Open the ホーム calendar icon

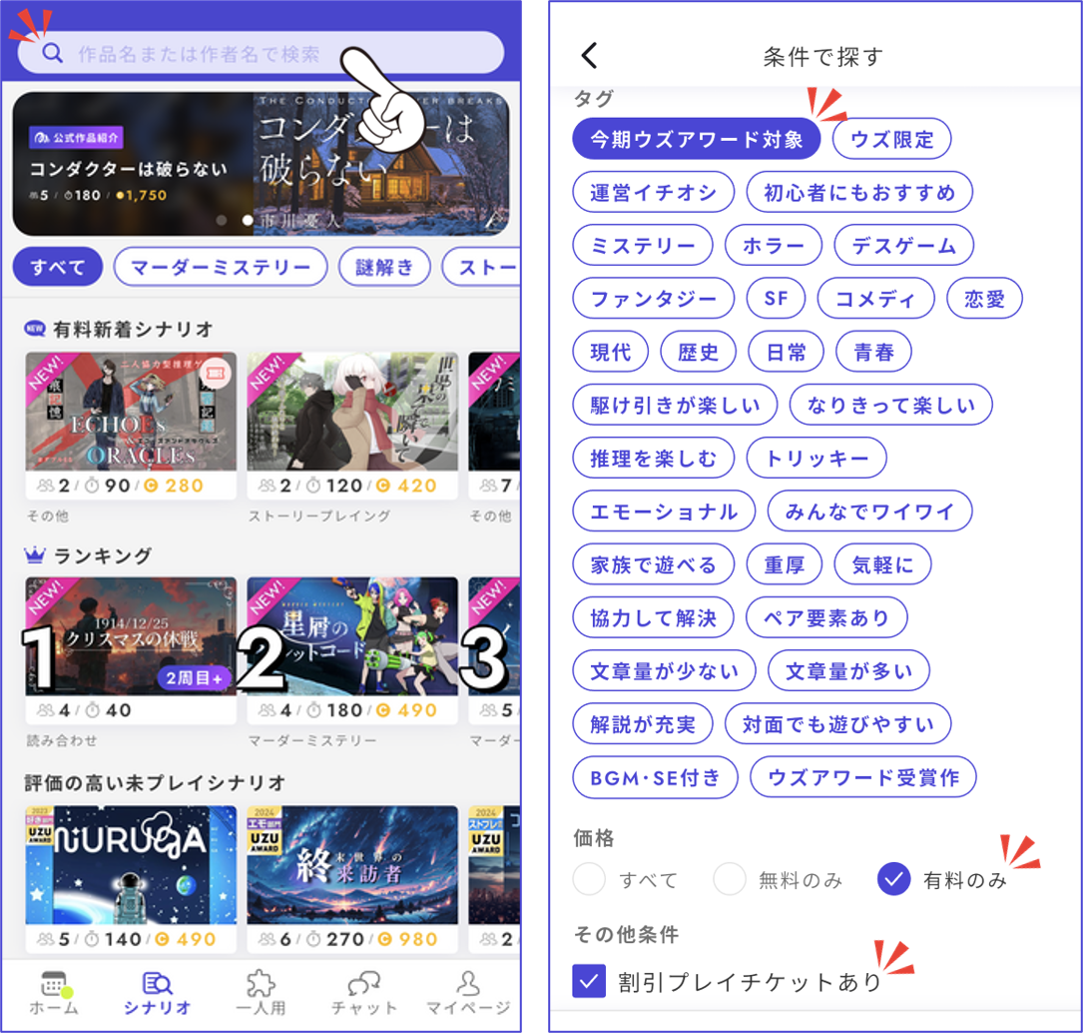[x=53, y=984]
